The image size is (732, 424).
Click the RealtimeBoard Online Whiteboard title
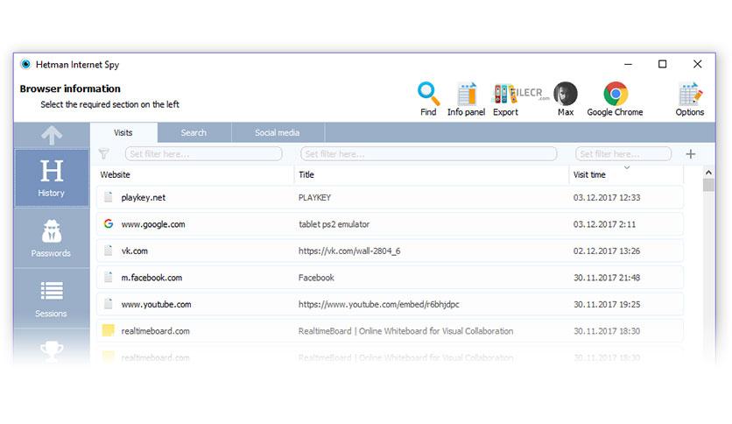pos(405,330)
